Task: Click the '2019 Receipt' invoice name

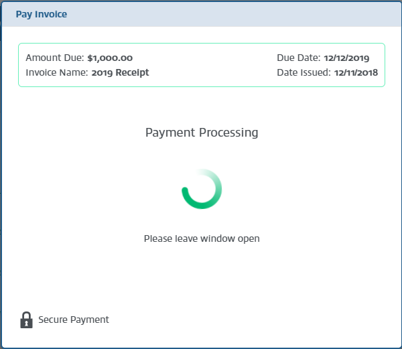Action: [x=120, y=73]
